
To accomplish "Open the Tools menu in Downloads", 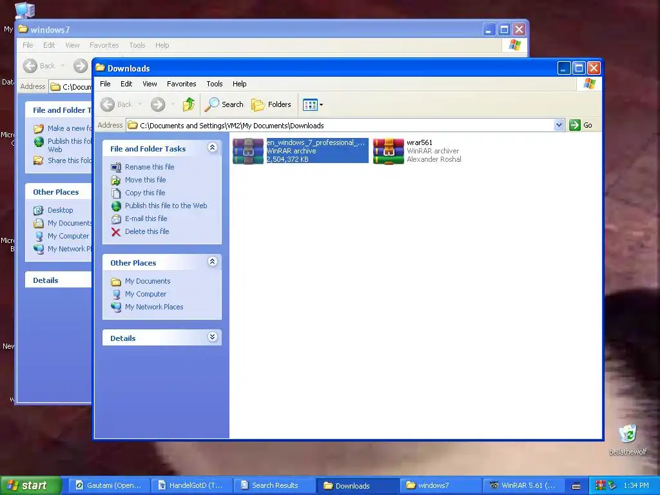I will [x=214, y=84].
